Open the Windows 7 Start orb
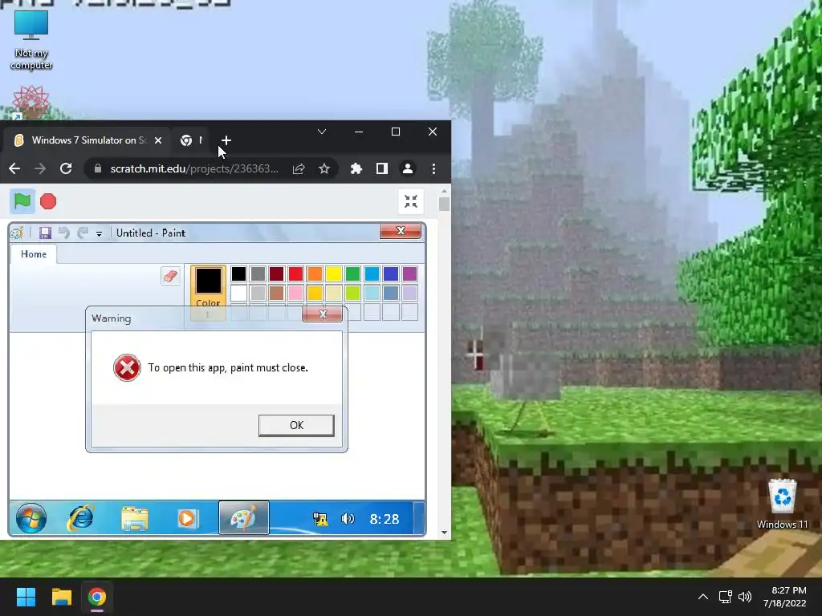 [x=31, y=518]
